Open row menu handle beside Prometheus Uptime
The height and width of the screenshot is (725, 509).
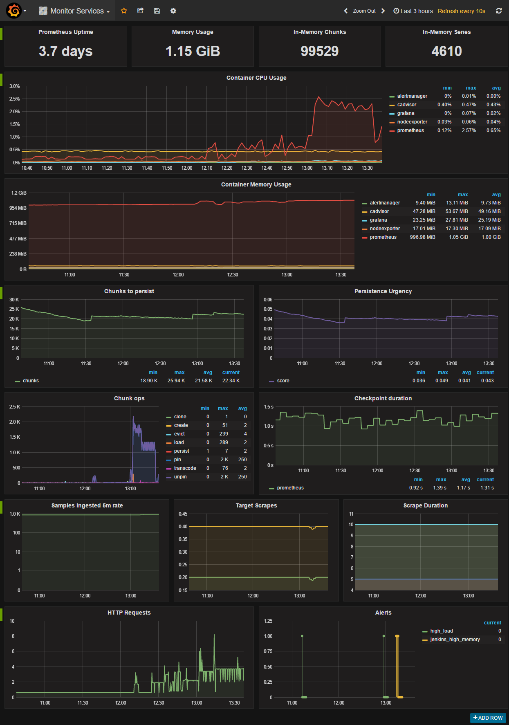click(x=1, y=34)
